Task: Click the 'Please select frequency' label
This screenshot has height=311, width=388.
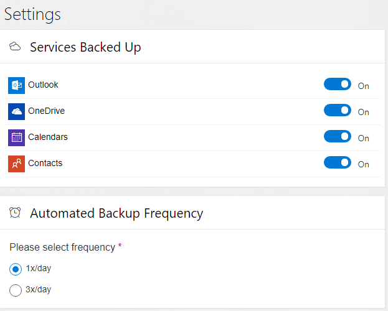Action: click(x=62, y=247)
